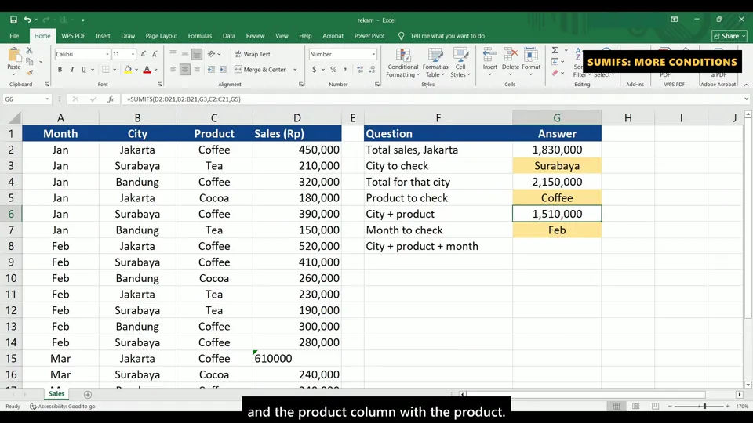Toggle Middle Align in the Alignment group
Screen dimensions: 753x423
[x=185, y=54]
